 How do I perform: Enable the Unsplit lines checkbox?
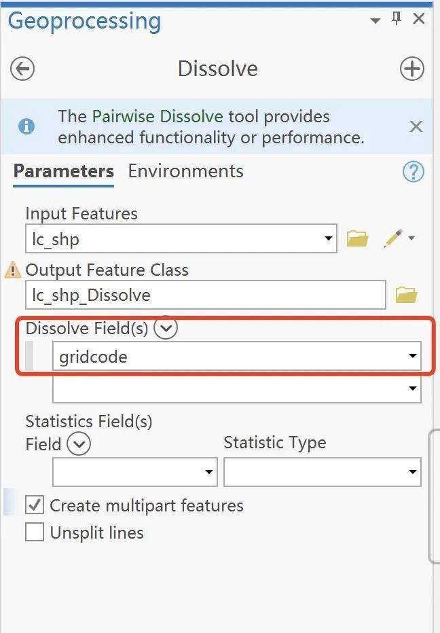35,532
